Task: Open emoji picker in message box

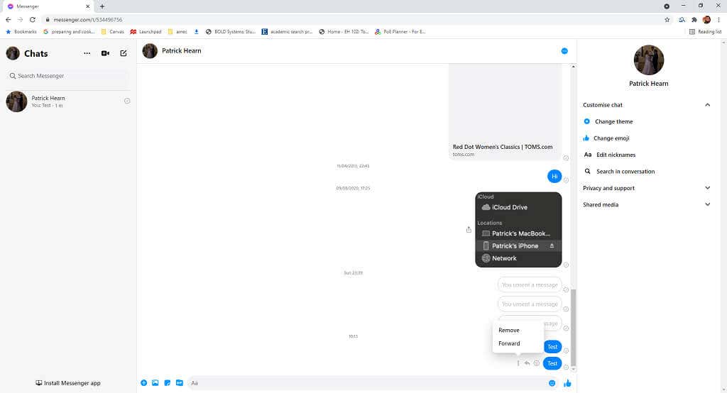Action: click(x=552, y=383)
